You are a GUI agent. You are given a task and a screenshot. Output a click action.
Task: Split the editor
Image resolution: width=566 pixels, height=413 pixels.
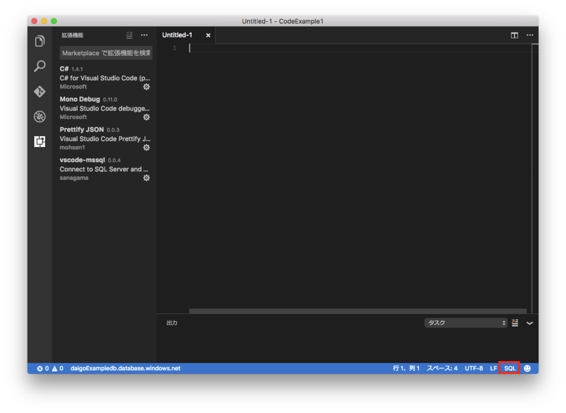click(x=515, y=35)
